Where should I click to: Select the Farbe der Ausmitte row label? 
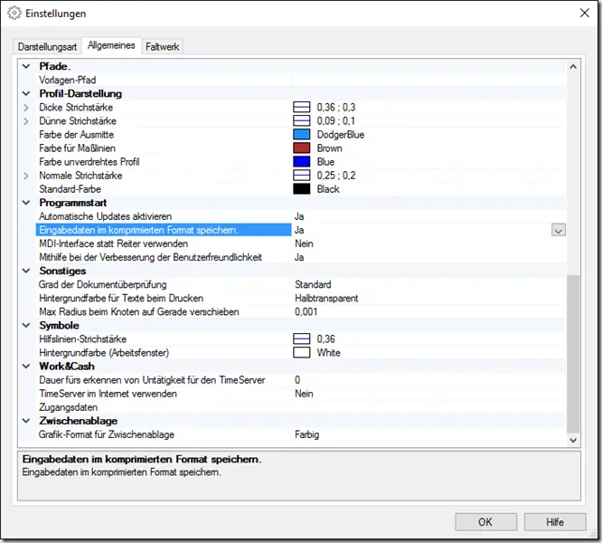click(x=77, y=135)
